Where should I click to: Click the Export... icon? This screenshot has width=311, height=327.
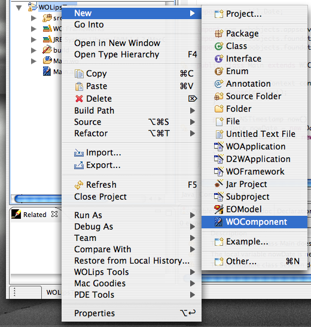pos(79,166)
